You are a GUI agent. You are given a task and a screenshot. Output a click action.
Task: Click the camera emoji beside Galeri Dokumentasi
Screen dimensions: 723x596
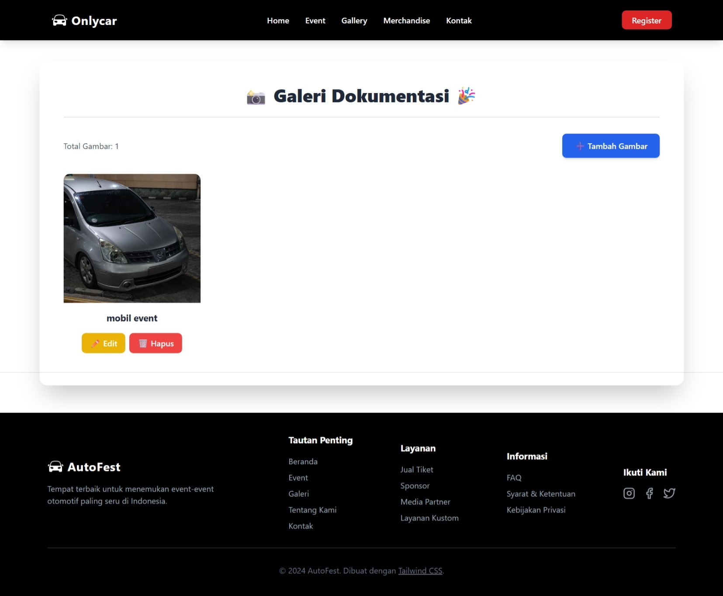[x=256, y=97]
